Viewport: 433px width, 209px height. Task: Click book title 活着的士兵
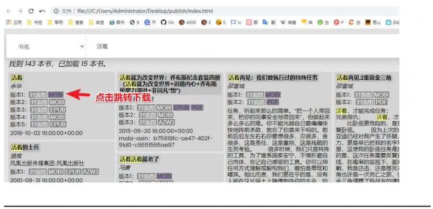click(25, 147)
